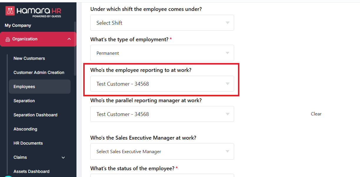360x177 pixels.
Task: Collapse the Organization menu chevron
Action: coord(69,39)
